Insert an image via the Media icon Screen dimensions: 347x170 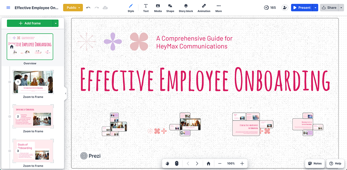click(158, 8)
